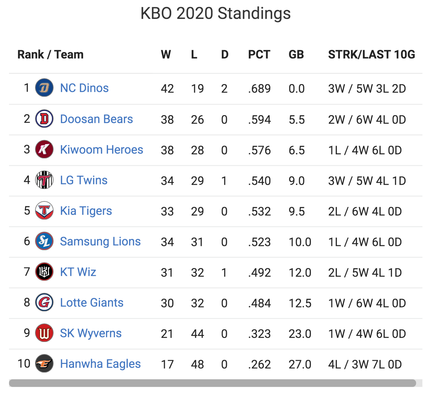The width and height of the screenshot is (435, 393).
Task: Open the Hanwha Eagles team link
Action: tap(100, 364)
